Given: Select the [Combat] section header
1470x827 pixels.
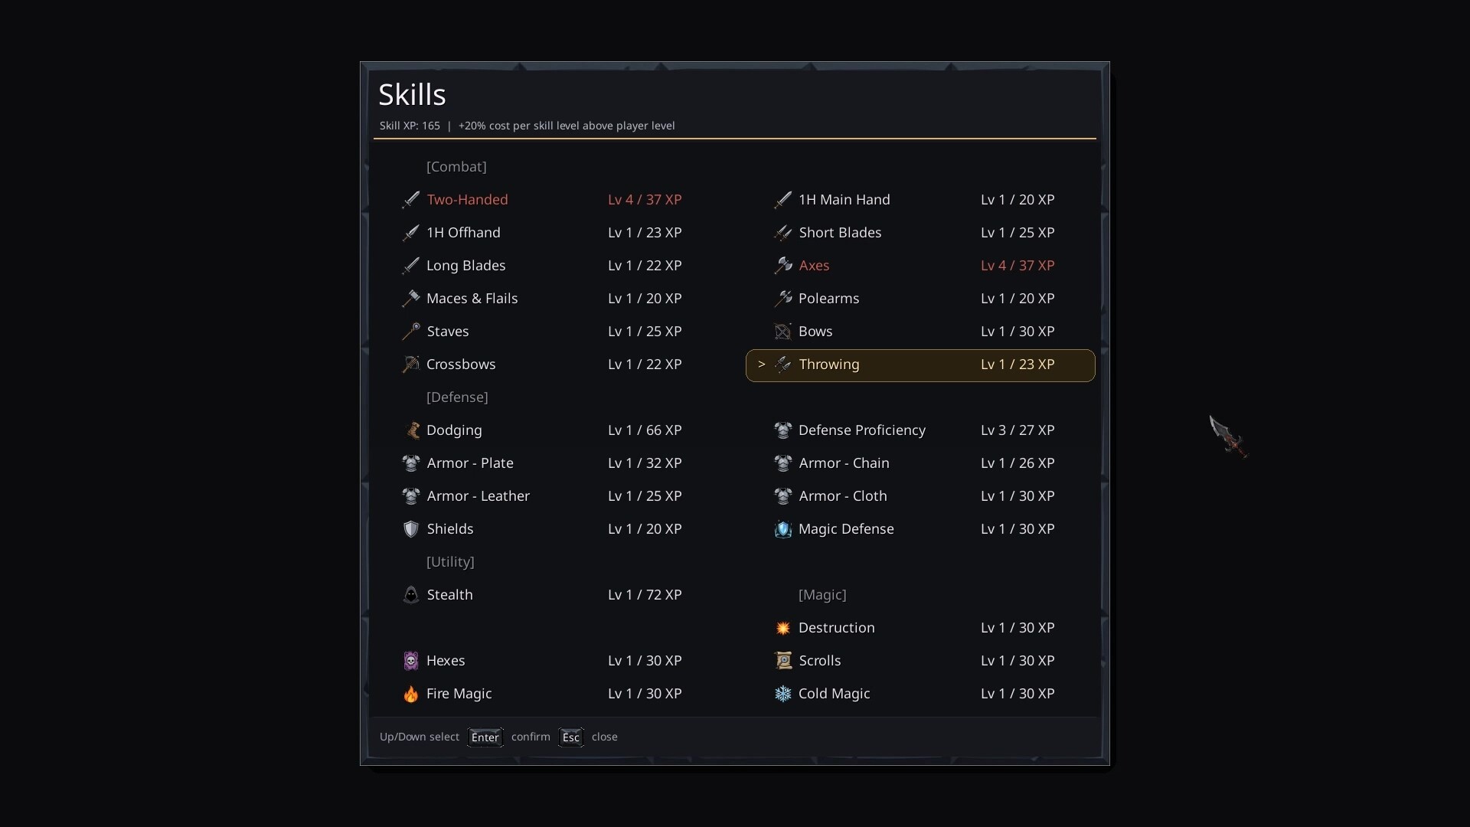Looking at the screenshot, I should click(456, 167).
